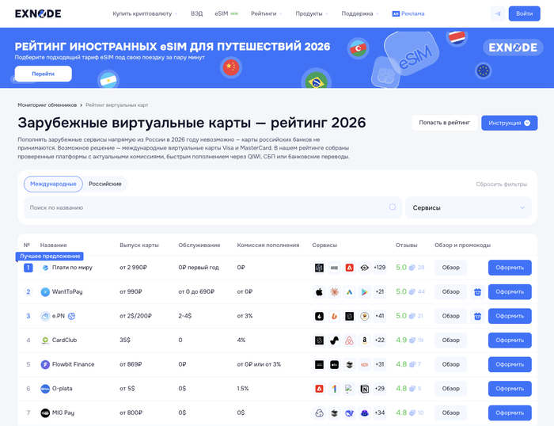Expand the Рейтинги menu
Image resolution: width=554 pixels, height=426 pixels.
click(x=267, y=13)
